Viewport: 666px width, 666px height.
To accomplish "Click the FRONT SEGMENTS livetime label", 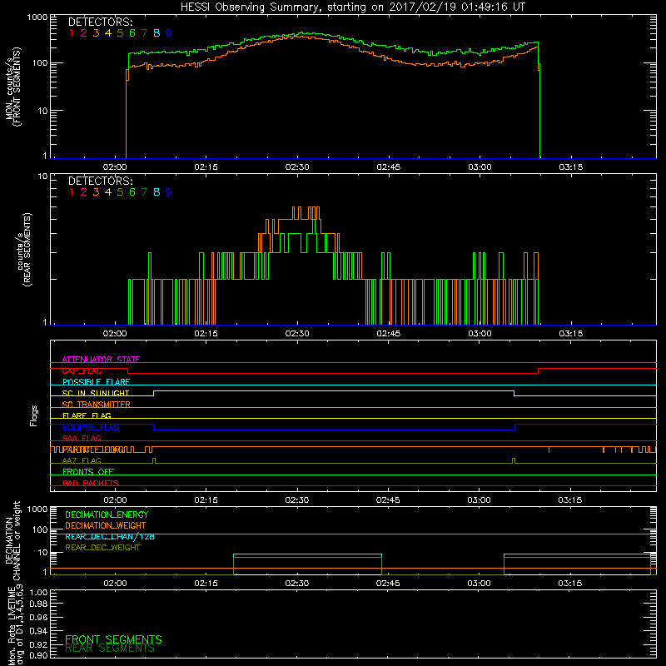I will point(113,639).
